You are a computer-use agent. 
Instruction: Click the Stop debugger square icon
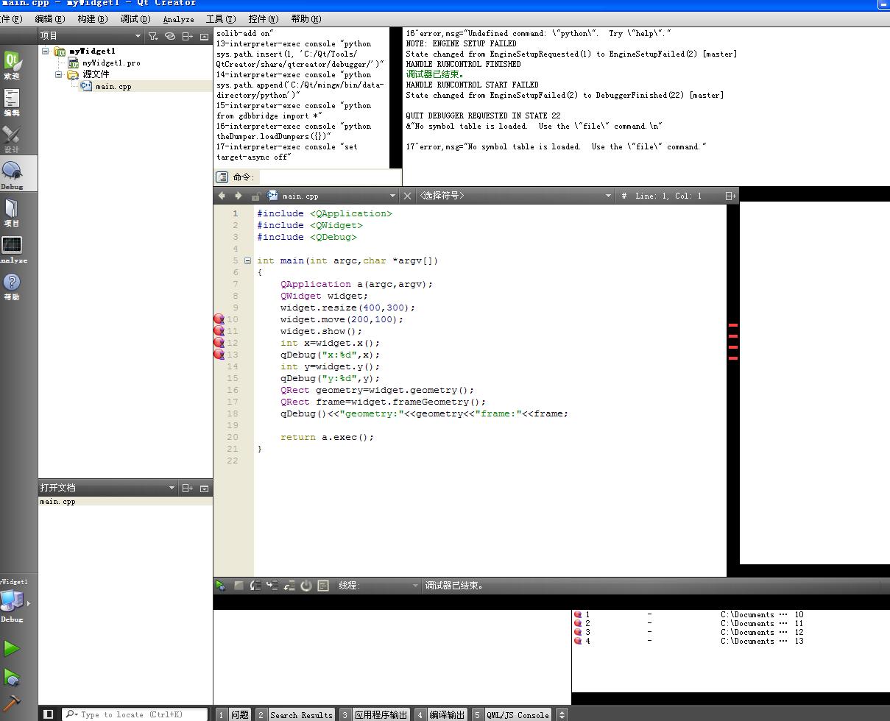coord(239,586)
